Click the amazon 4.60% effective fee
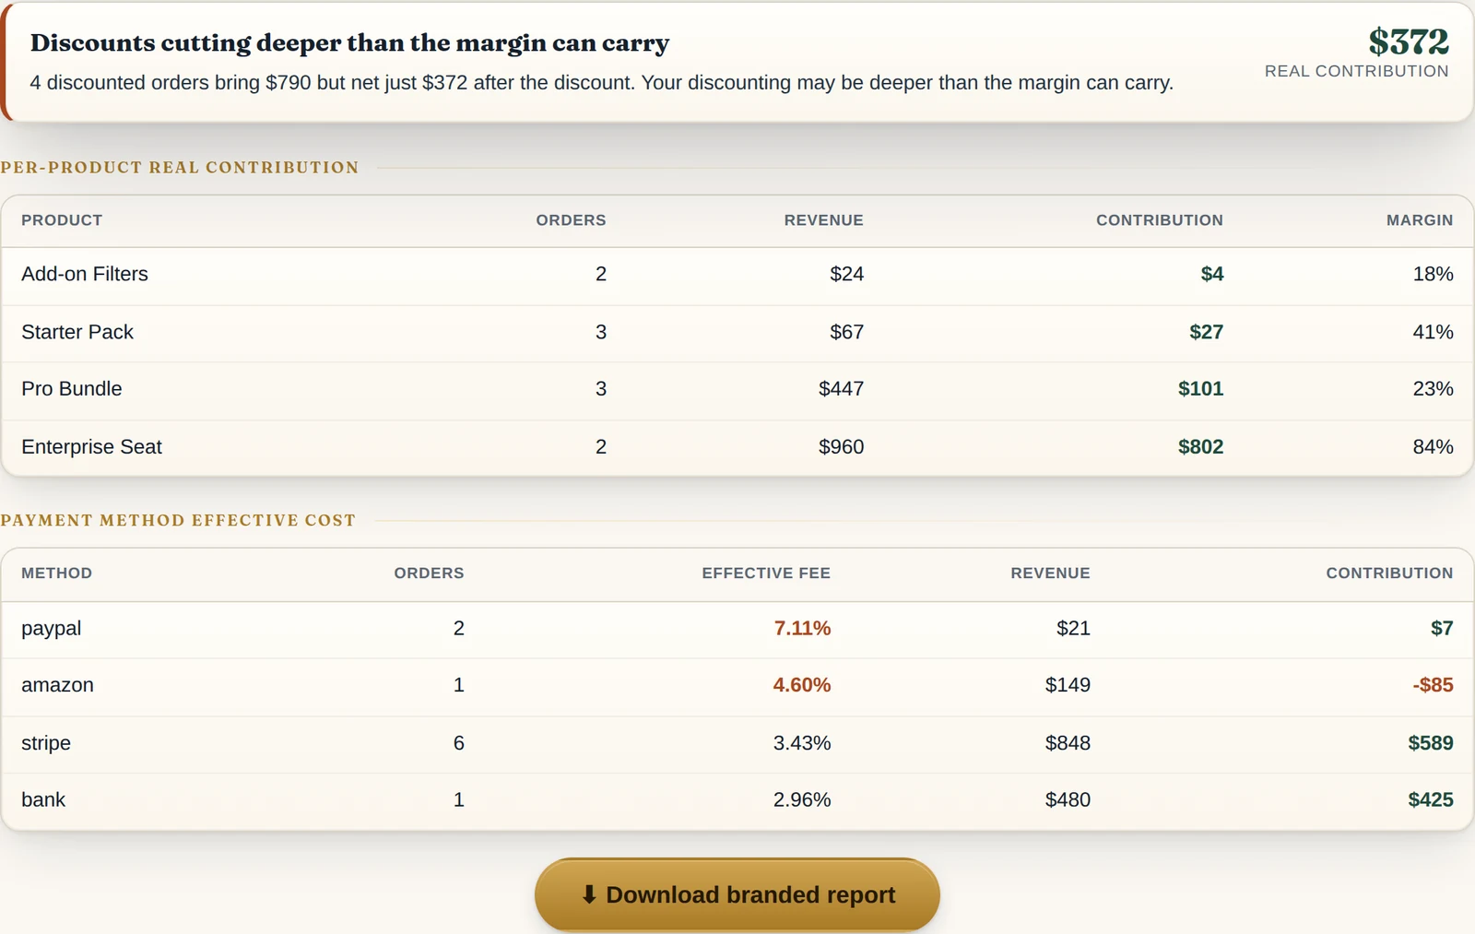Viewport: 1475px width, 934px height. coord(802,685)
